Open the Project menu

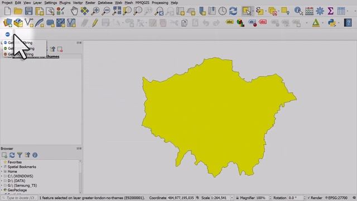click(x=7, y=3)
